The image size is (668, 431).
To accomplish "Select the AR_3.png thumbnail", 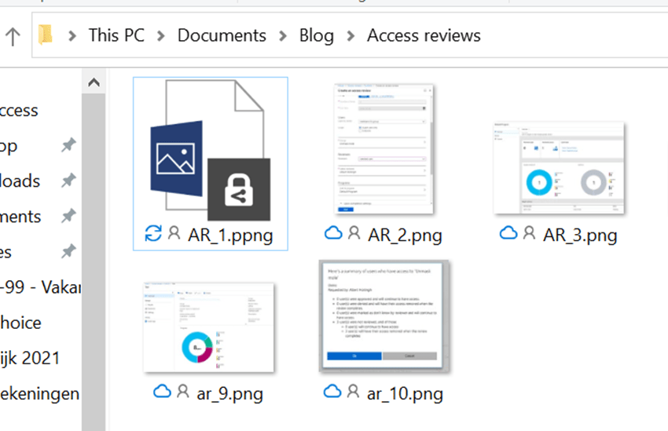I will (x=559, y=167).
